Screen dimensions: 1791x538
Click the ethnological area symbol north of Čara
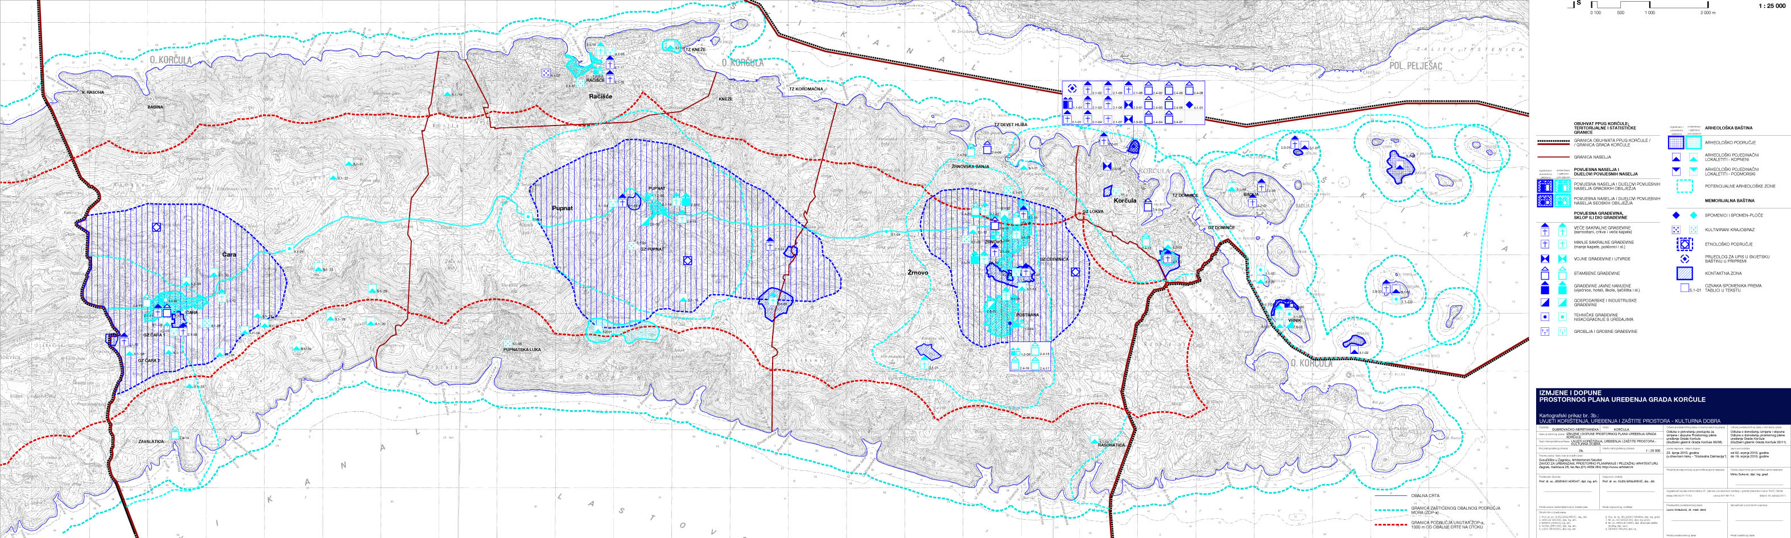point(157,227)
